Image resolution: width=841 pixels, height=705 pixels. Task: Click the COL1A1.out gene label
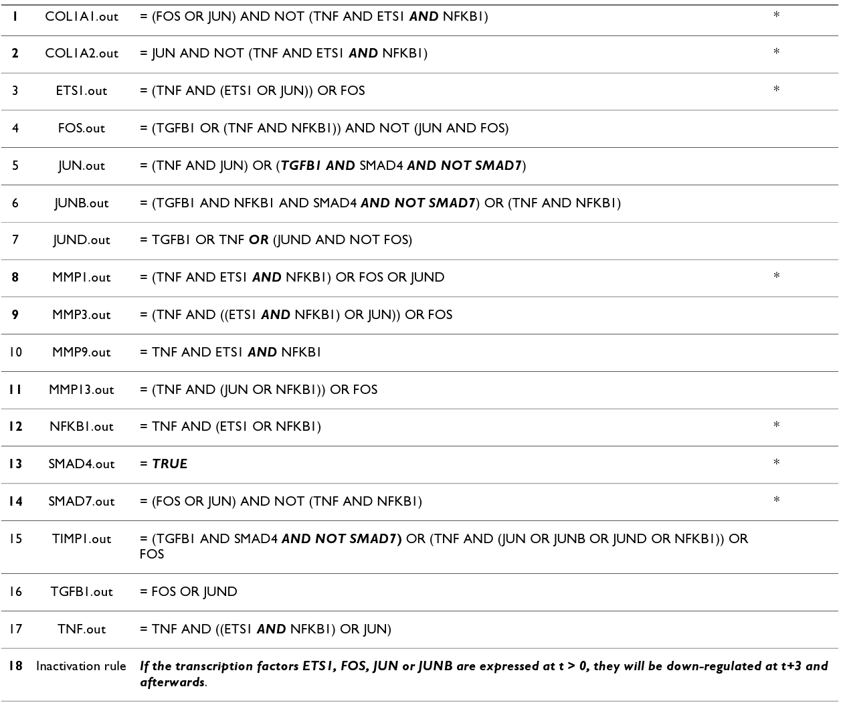pyautogui.click(x=82, y=17)
